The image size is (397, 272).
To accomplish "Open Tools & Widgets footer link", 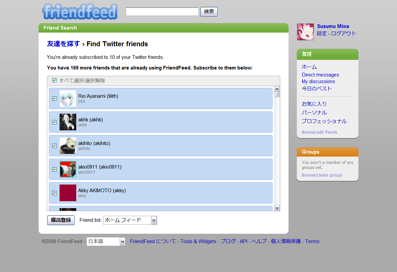I will tap(198, 241).
